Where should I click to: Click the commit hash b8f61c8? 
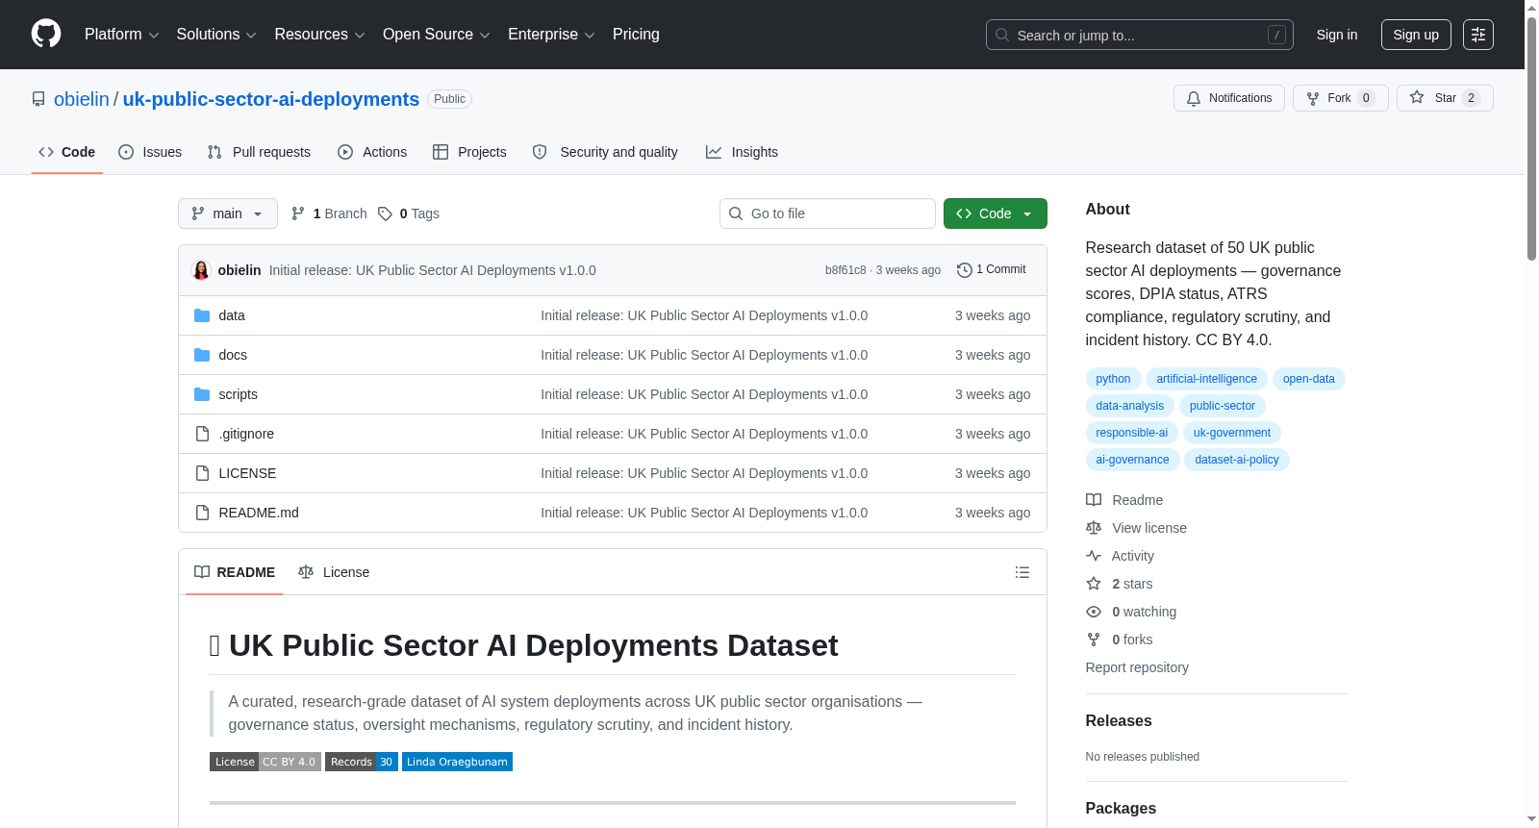(845, 270)
